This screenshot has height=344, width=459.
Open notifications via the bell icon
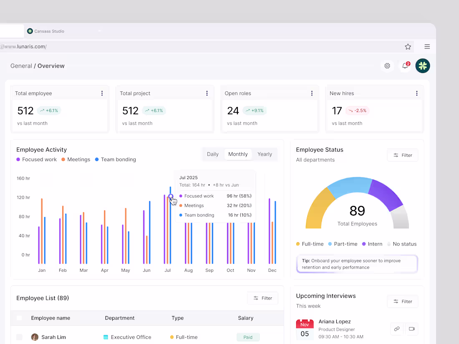coord(405,66)
